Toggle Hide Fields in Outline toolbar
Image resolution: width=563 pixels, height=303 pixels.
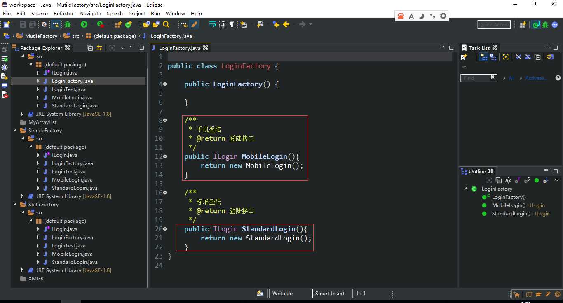coord(518,180)
